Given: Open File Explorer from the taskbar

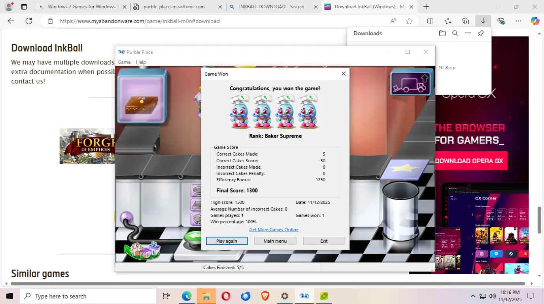Looking at the screenshot, I should click(x=206, y=296).
